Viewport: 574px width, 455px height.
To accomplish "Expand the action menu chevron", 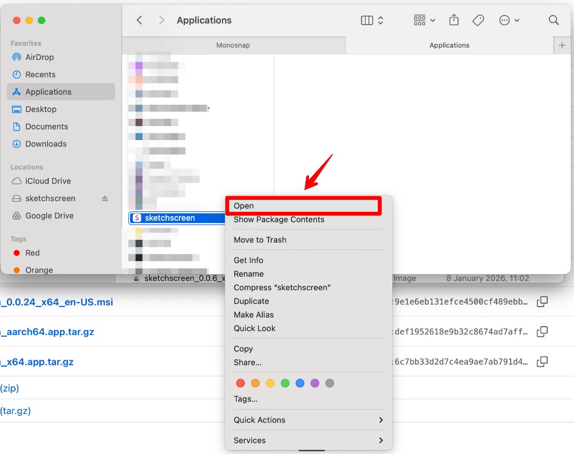I will (517, 21).
